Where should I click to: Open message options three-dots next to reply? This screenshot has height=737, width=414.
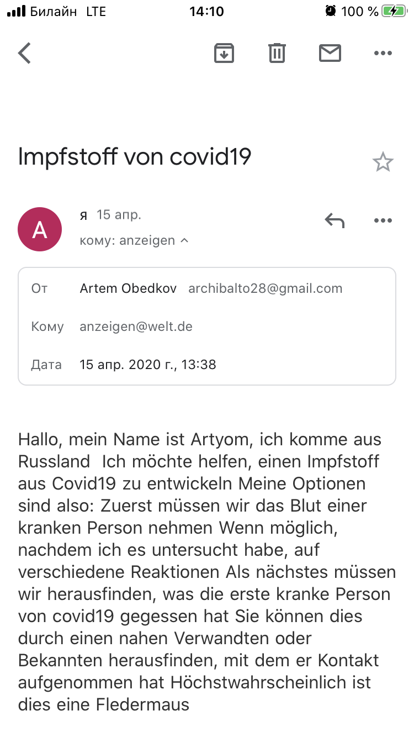click(383, 221)
